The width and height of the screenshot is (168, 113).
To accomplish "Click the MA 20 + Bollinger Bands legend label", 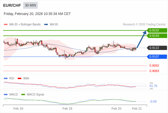I will pos(25,25).
